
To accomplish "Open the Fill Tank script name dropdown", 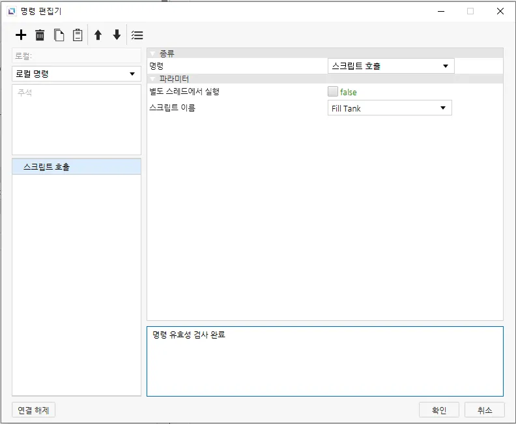I will point(389,108).
